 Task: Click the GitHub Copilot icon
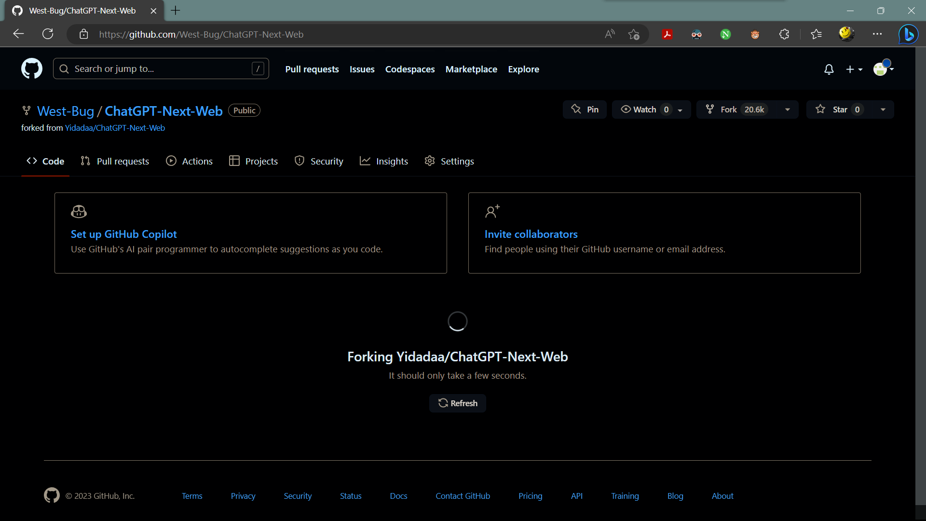tap(79, 211)
